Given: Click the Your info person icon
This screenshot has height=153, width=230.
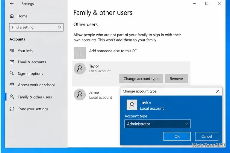Looking at the screenshot, I should click(12, 51).
